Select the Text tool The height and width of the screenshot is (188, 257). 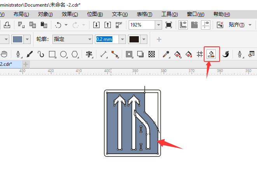[x=89, y=54]
